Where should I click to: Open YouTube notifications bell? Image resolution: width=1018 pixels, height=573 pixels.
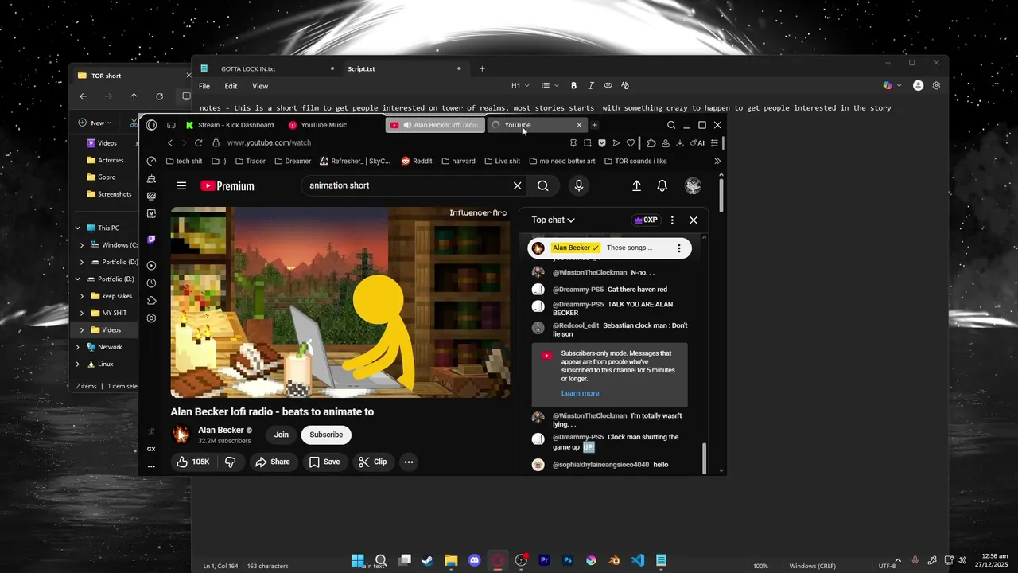(x=662, y=185)
